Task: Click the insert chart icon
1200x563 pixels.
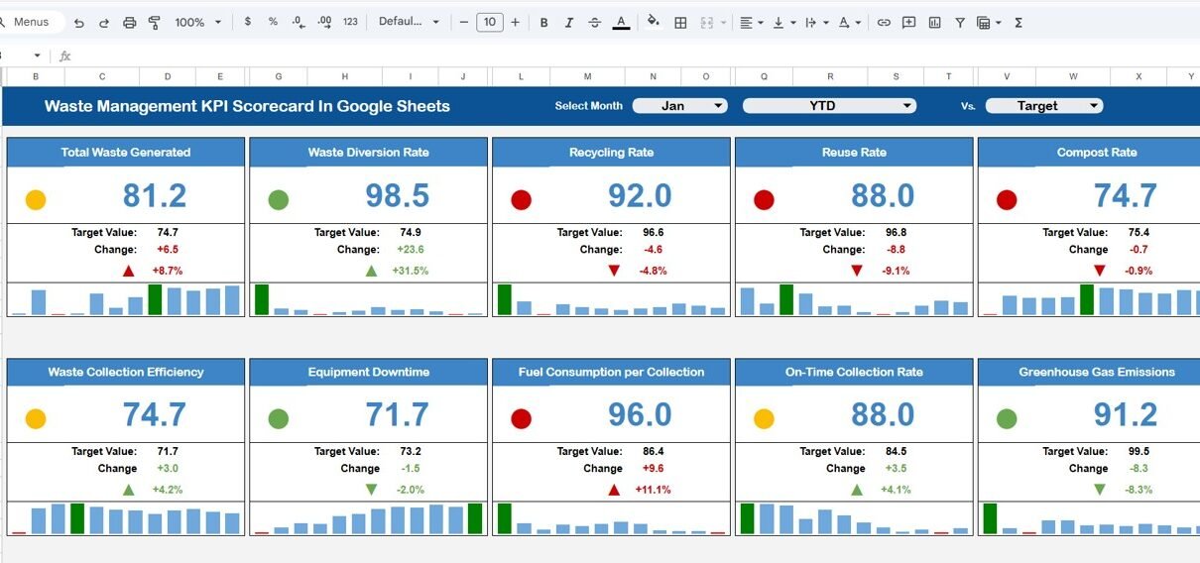Action: pos(934,22)
